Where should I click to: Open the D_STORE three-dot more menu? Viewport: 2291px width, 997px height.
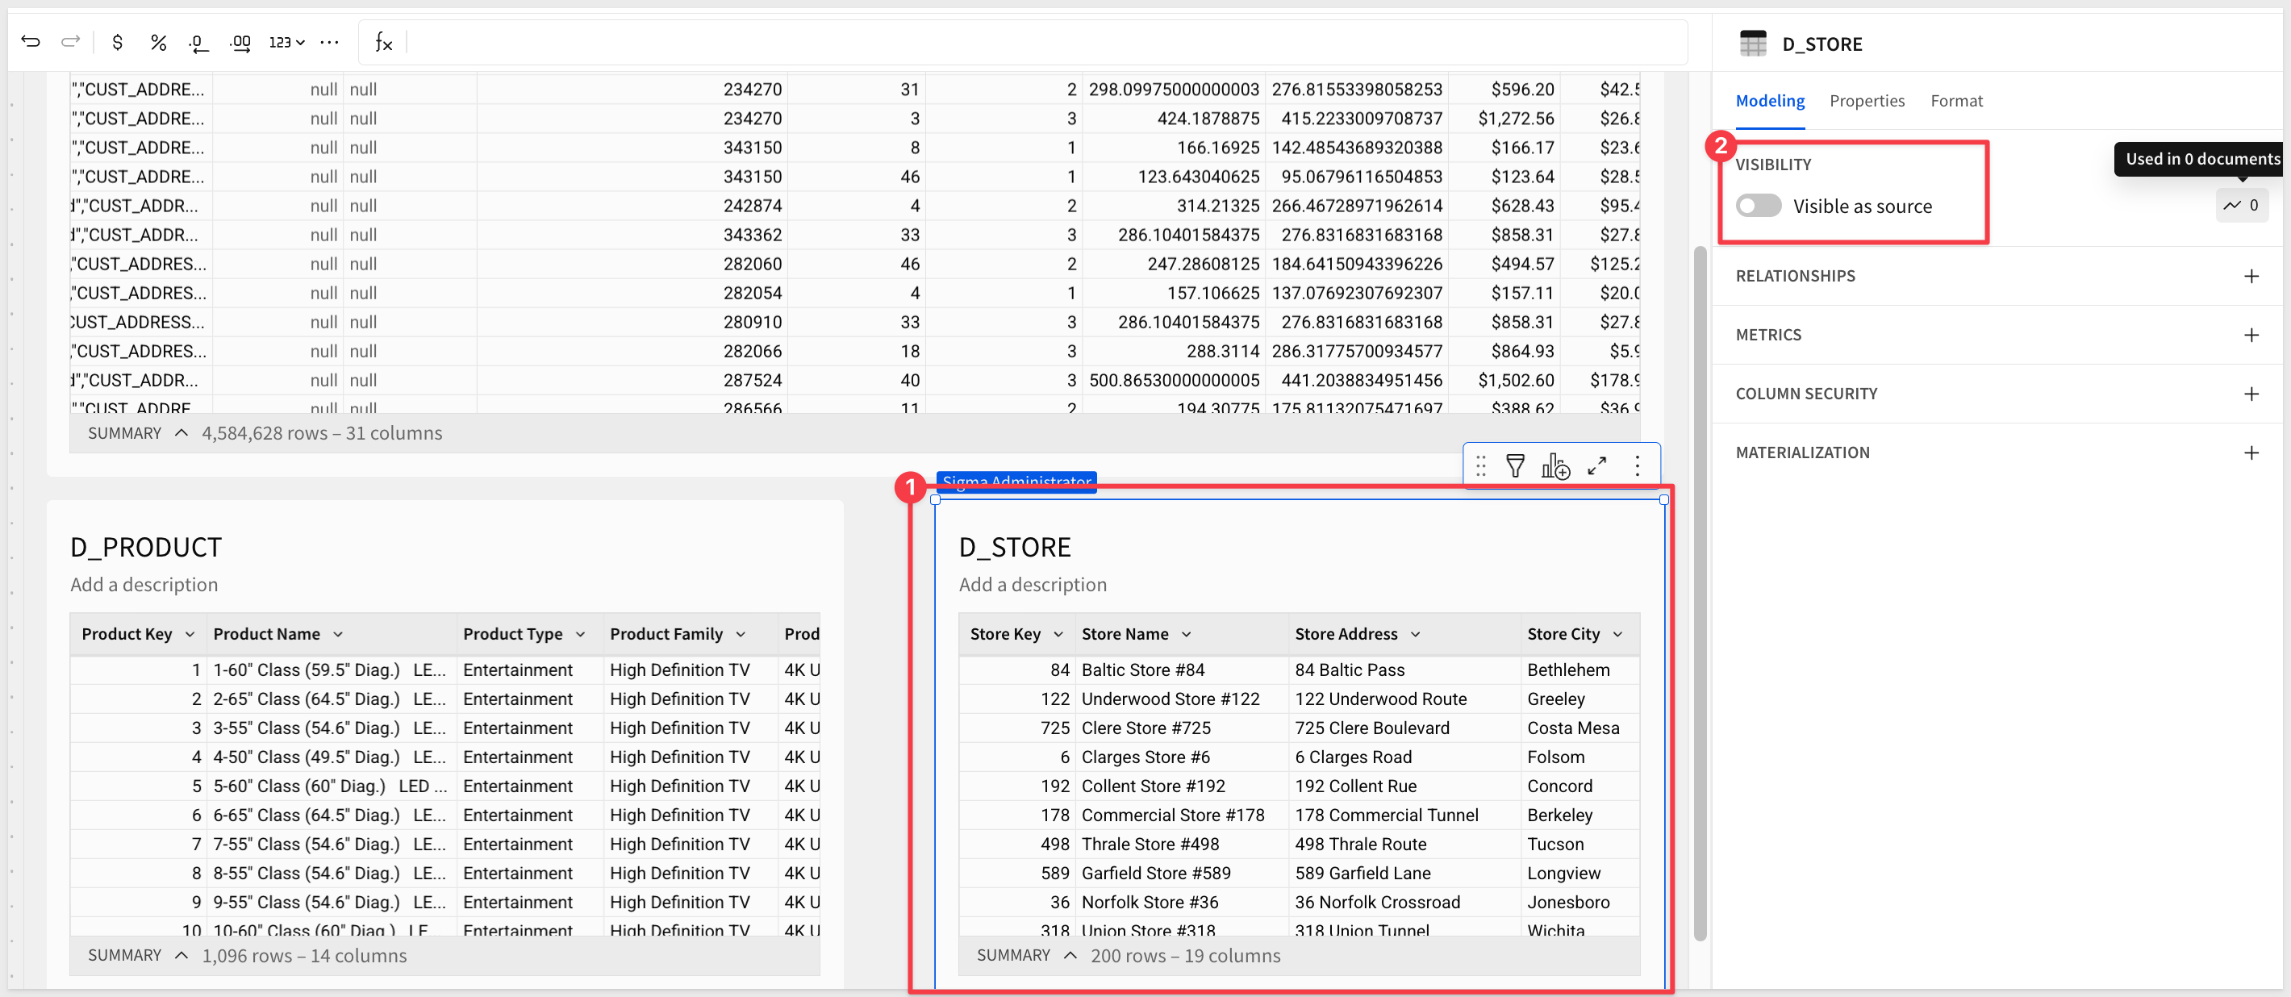pos(1637,465)
